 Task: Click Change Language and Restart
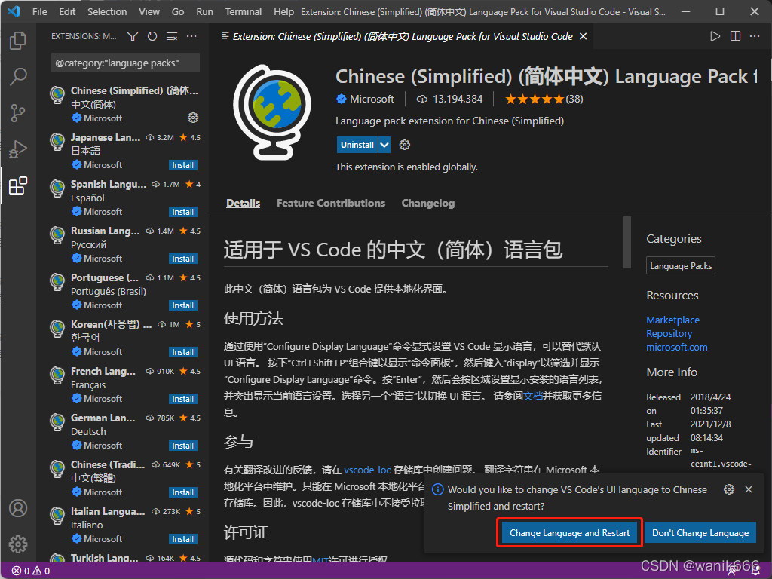click(570, 533)
